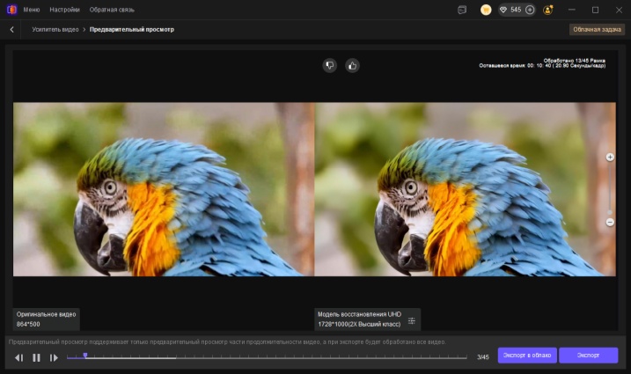
Task: Open the shopping cart icon
Action: [x=486, y=10]
